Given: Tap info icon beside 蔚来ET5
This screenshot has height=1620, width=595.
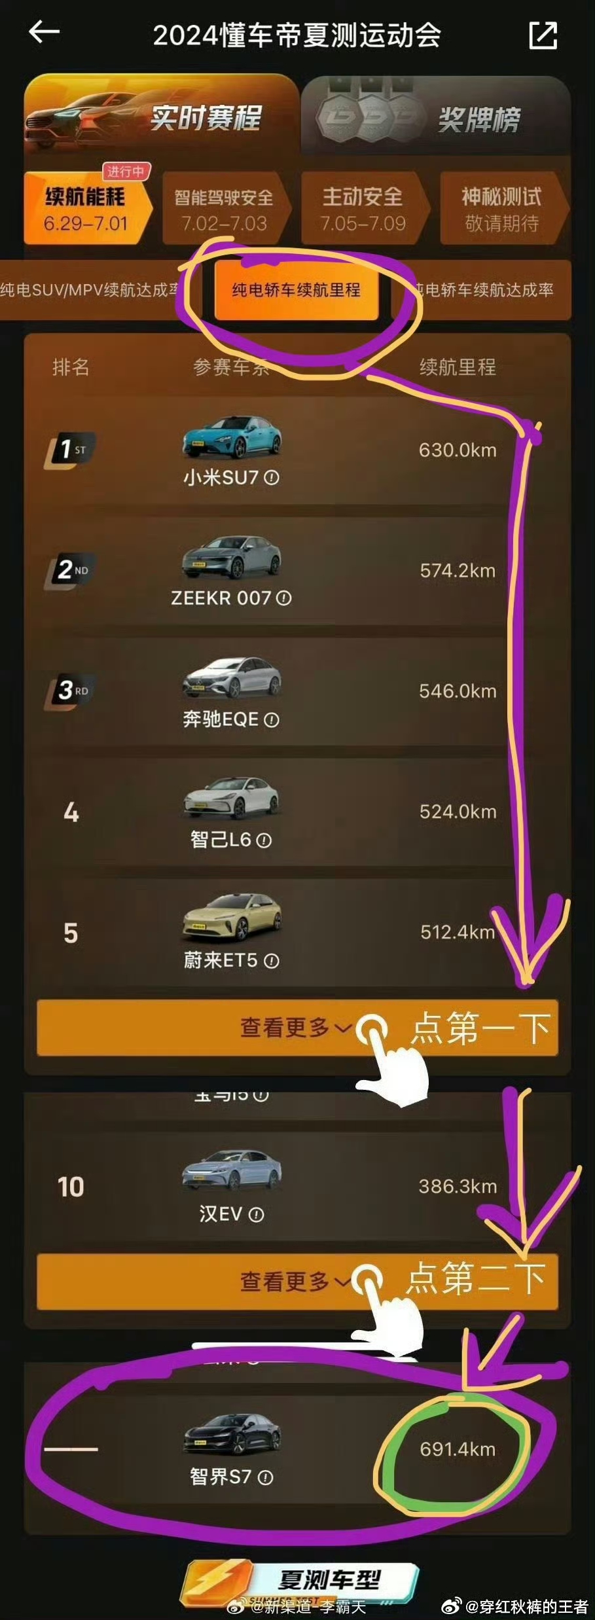Looking at the screenshot, I should pos(272,961).
